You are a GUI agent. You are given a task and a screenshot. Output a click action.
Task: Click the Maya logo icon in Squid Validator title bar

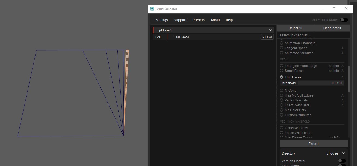[152, 9]
